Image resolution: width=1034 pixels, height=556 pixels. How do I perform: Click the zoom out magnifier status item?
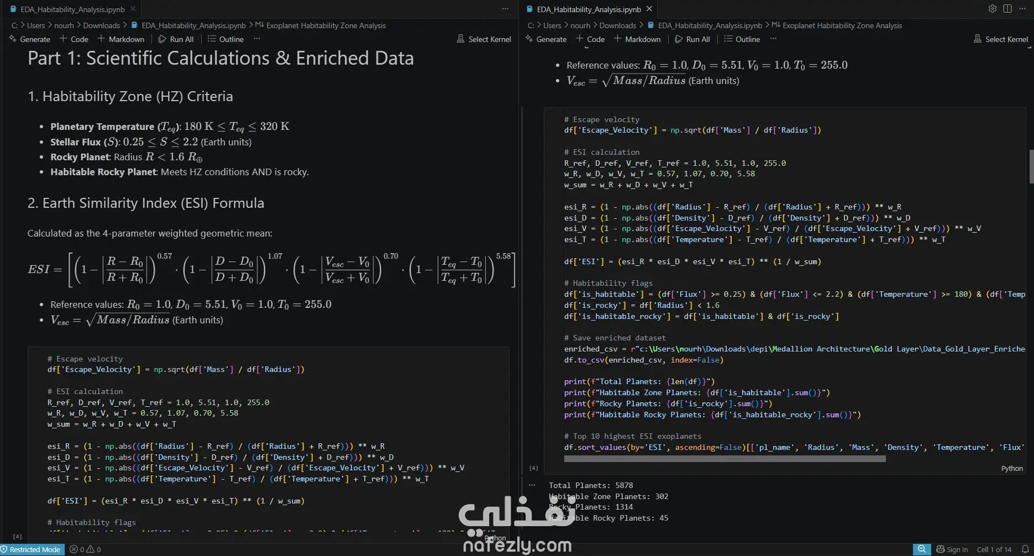pyautogui.click(x=921, y=549)
